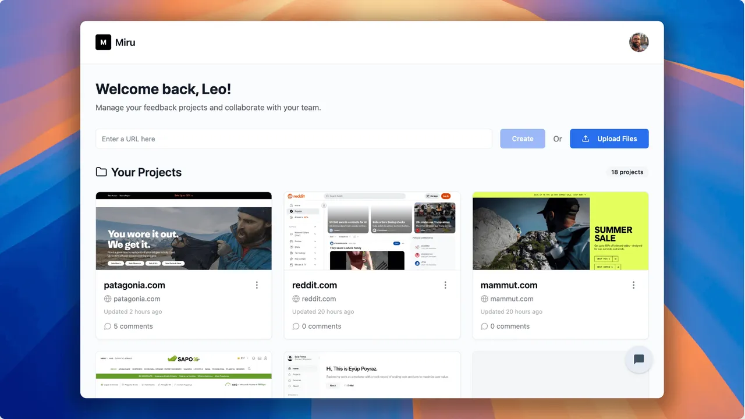
Task: Open the Eyüp Poyraz project thumbnail
Action: point(372,375)
